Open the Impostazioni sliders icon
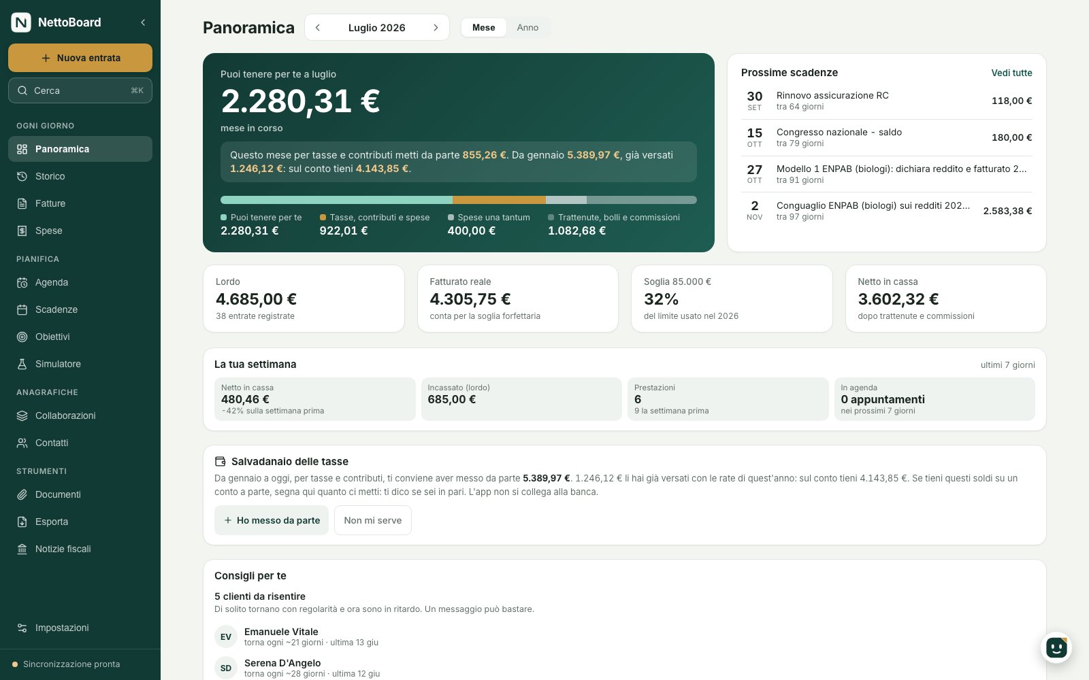1089x680 pixels. (x=22, y=628)
